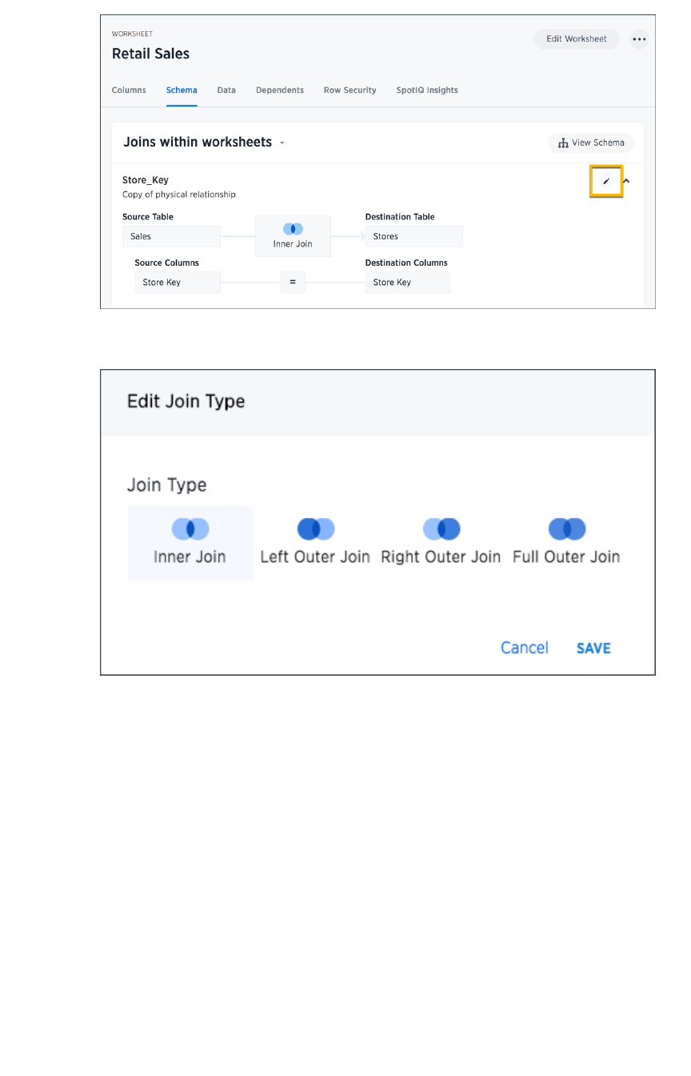This screenshot has width=691, height=1076.
Task: Open the Row Security tab
Action: (349, 90)
